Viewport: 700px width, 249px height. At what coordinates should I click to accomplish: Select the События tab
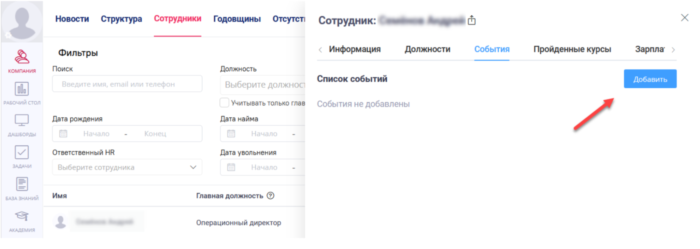coord(492,49)
